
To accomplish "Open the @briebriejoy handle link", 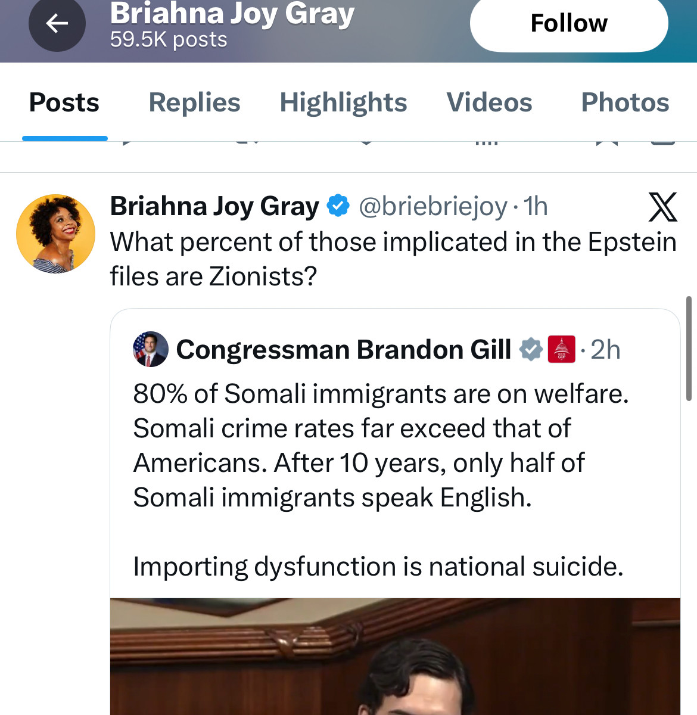I will coord(432,206).
